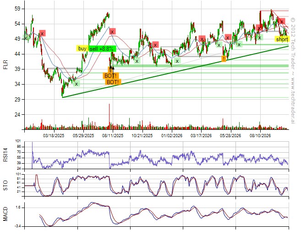Click the tall red volume spike near 08/11/2025
This screenshot has width=301, height=235.
point(109,116)
